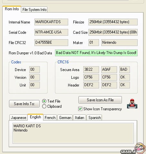Click the Bad Data NOT Found status field
This screenshot has height=154, width=146.
coord(96,53)
